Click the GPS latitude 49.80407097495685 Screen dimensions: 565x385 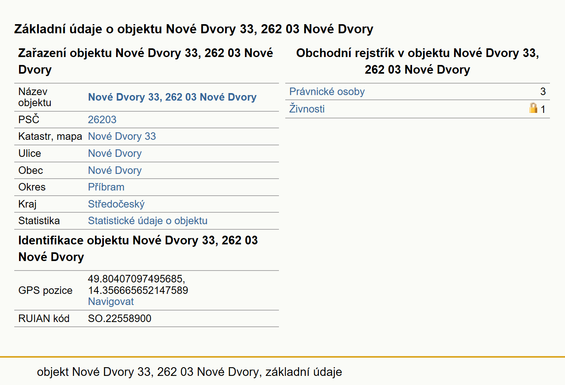(136, 279)
